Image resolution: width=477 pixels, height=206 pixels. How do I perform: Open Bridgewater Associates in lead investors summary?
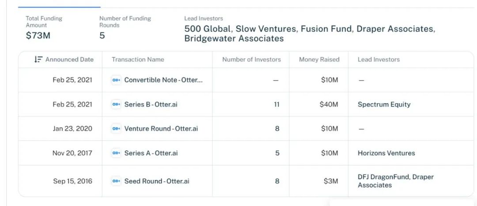click(234, 38)
